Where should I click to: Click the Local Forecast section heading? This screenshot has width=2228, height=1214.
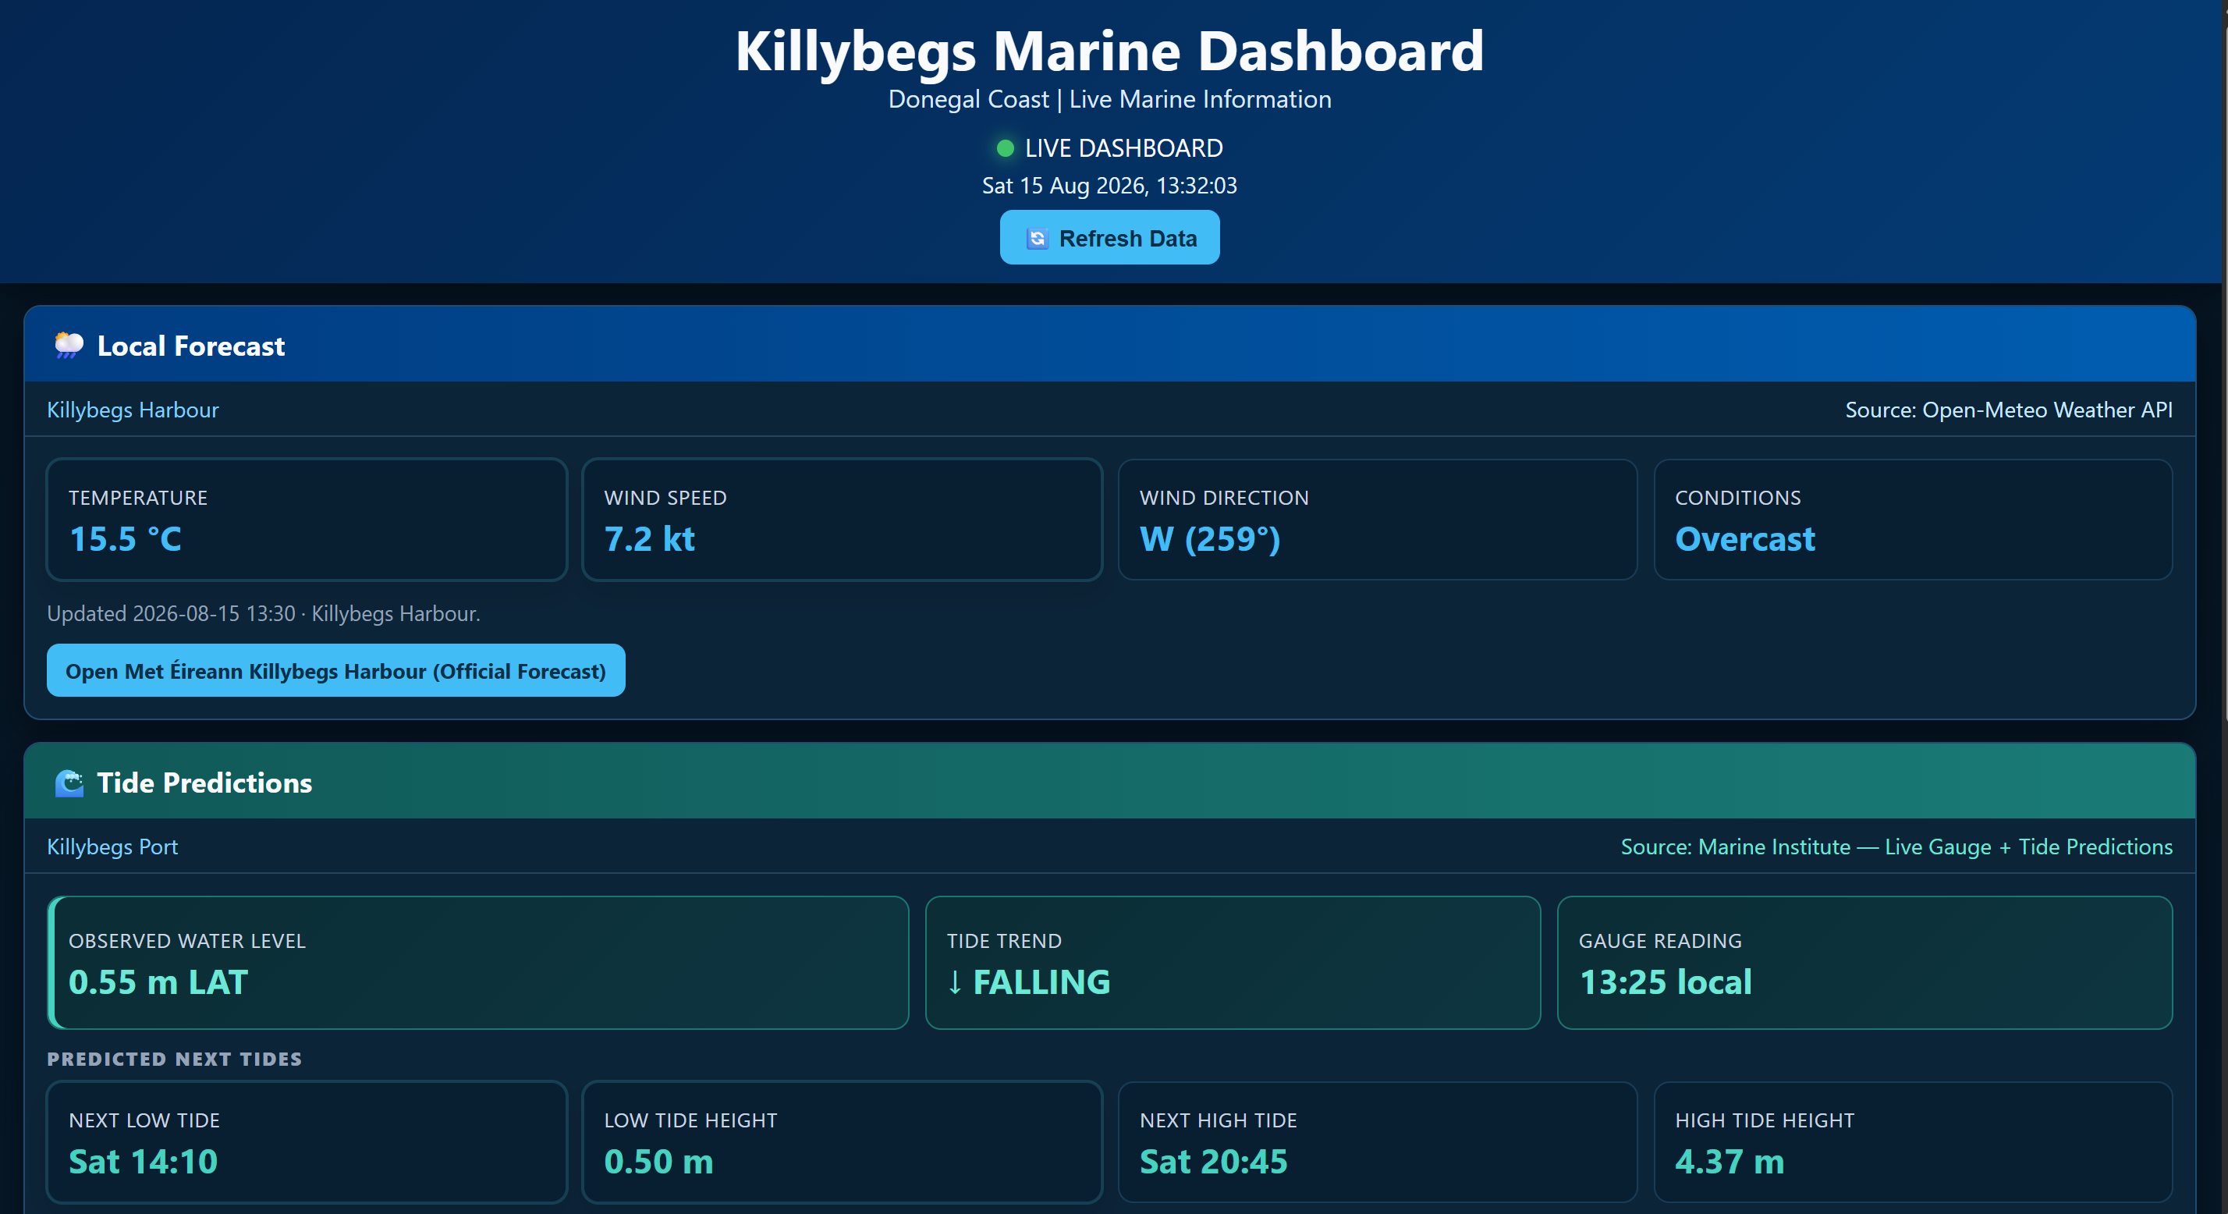coord(191,346)
